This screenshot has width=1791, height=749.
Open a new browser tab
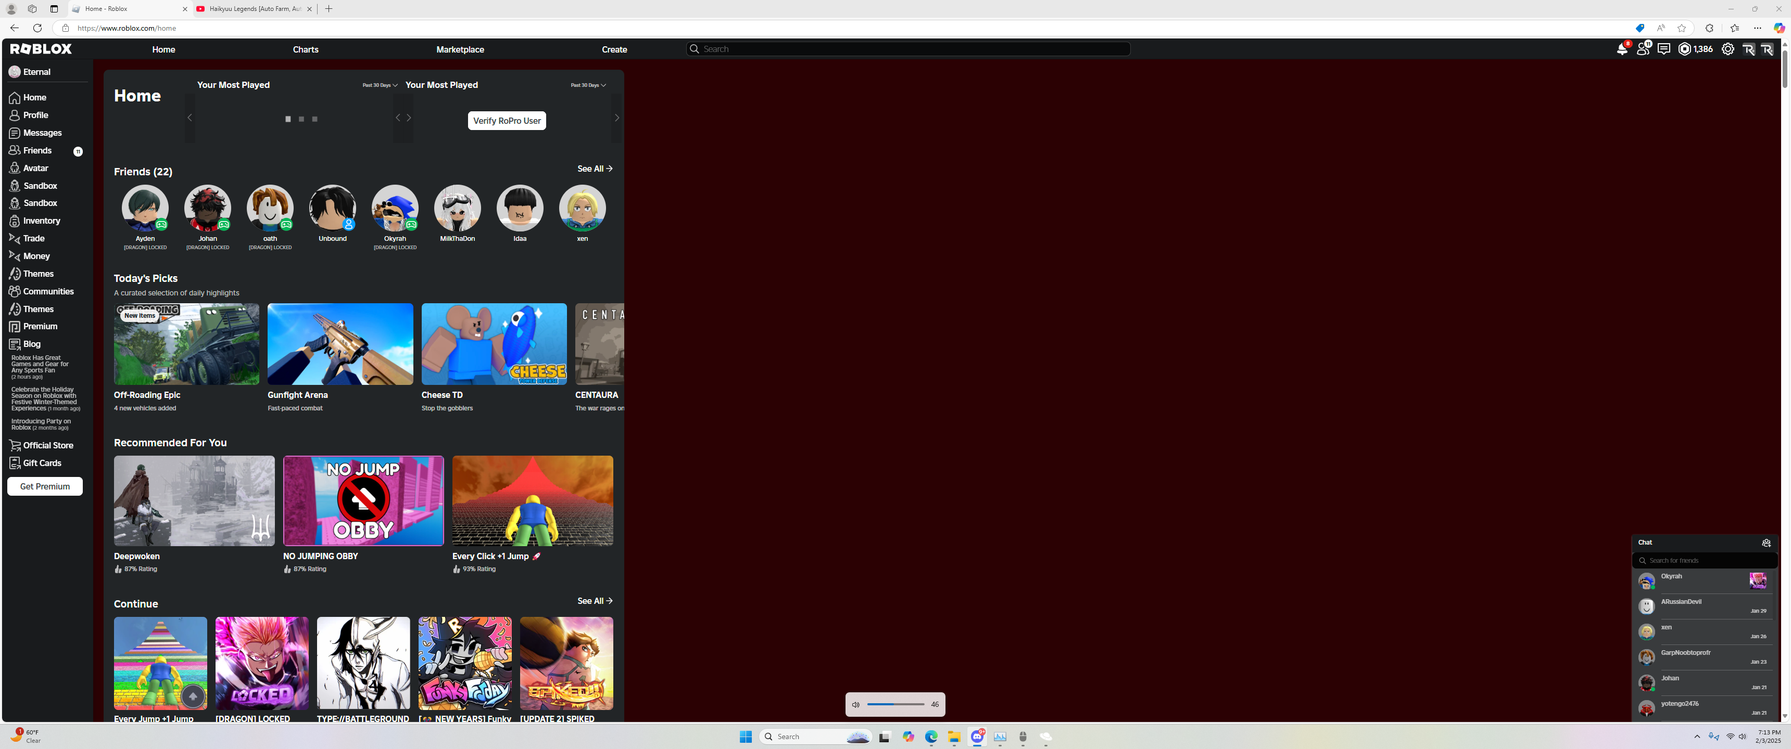click(x=329, y=9)
